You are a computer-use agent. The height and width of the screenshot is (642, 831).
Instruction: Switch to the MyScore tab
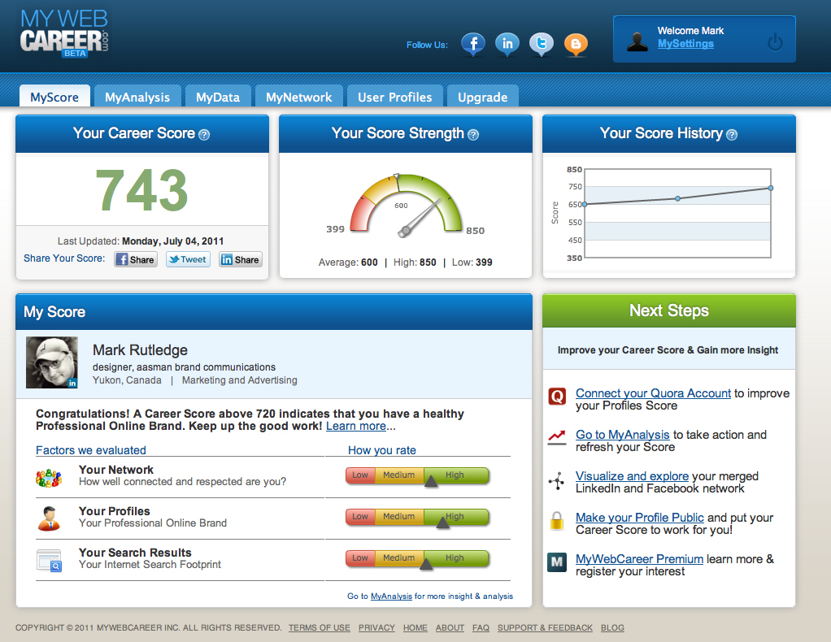54,97
